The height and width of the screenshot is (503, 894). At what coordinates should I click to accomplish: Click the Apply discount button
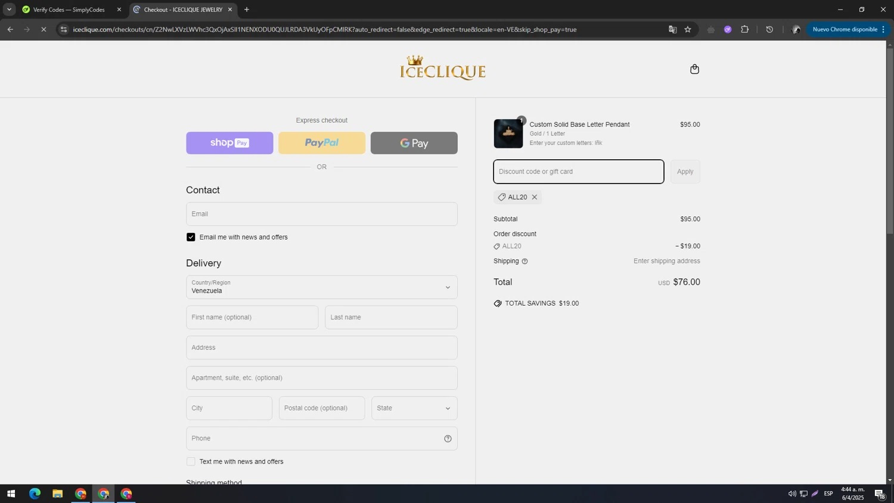coord(685,172)
